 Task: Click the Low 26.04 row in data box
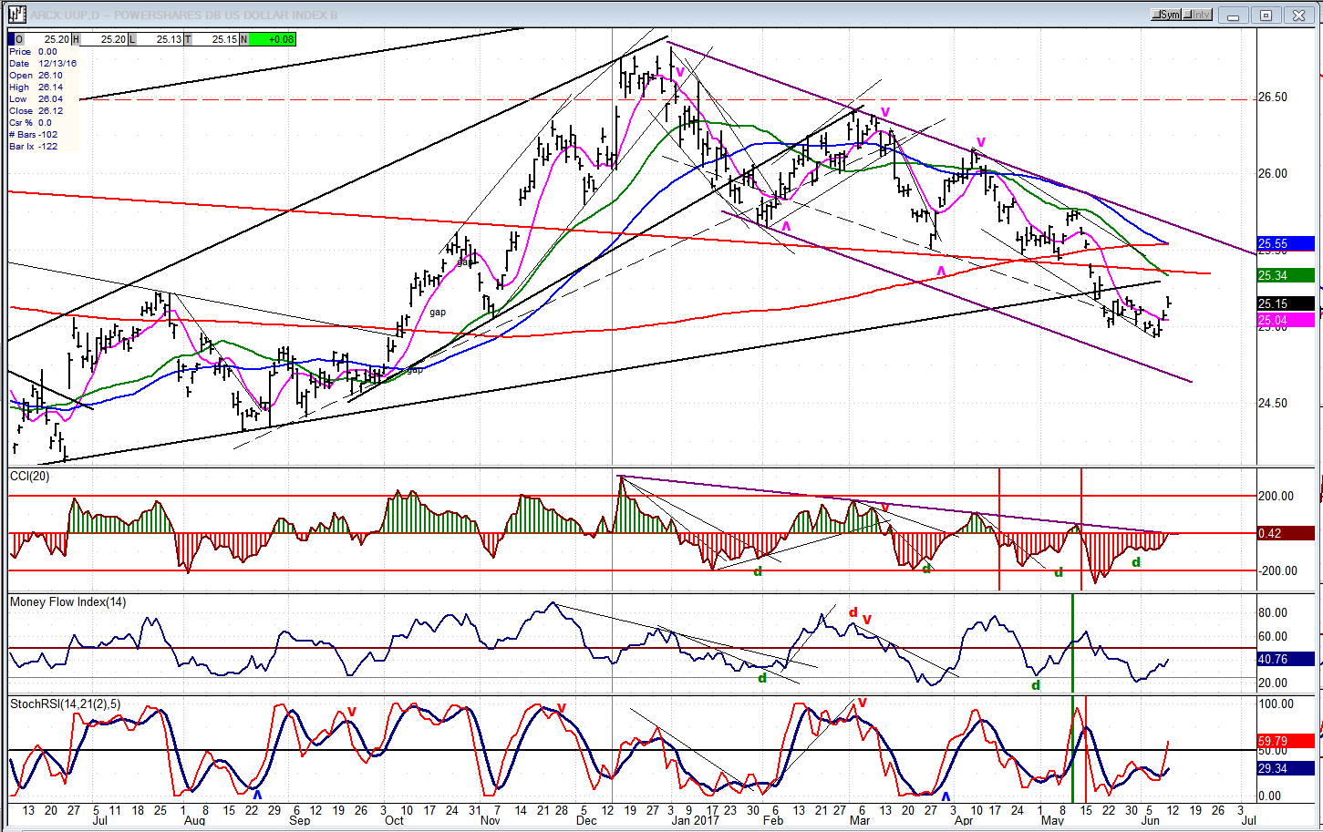click(43, 99)
